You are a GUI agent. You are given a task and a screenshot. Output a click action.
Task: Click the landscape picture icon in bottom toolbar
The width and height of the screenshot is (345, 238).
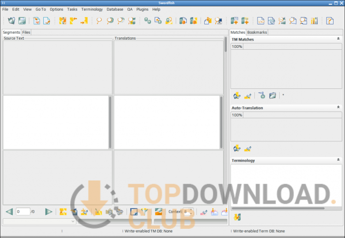(158, 212)
